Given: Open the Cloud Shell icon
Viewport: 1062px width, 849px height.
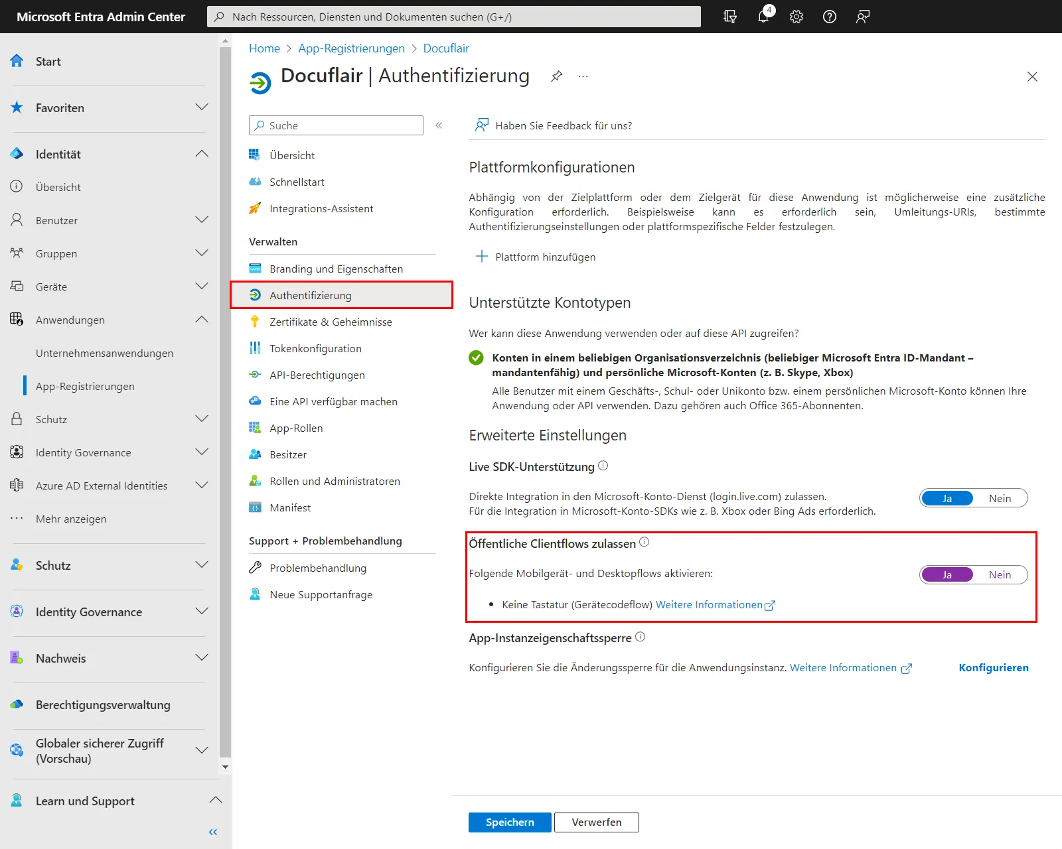Looking at the screenshot, I should tap(730, 17).
